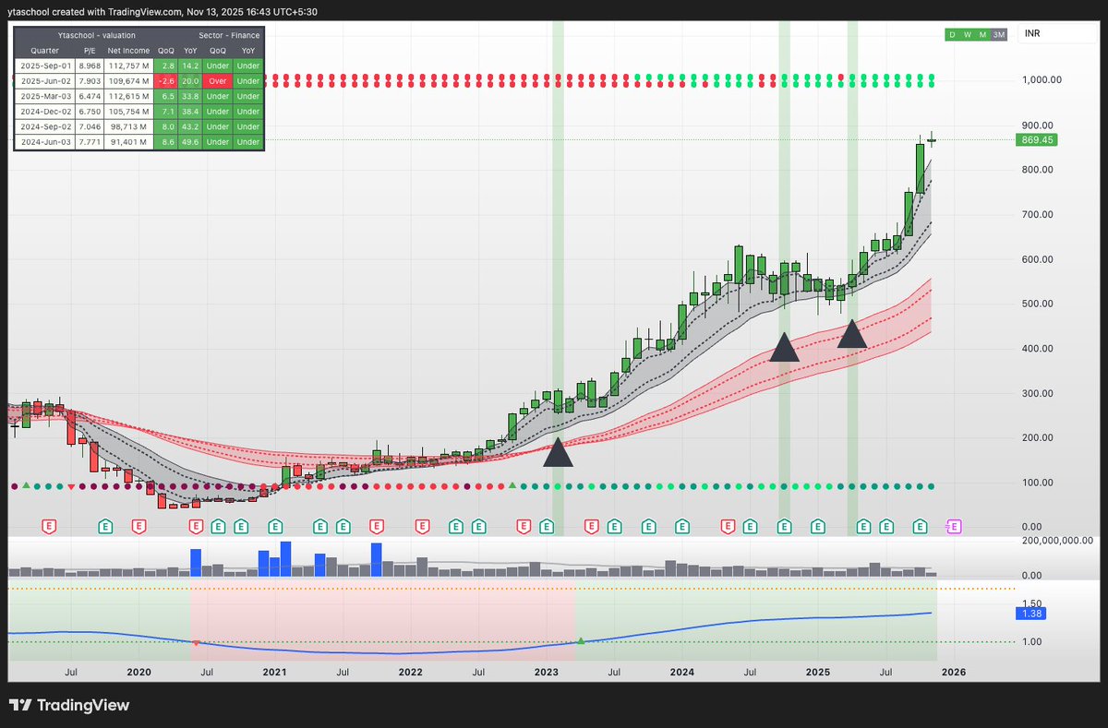Click the red 'Over' valuation cell
The height and width of the screenshot is (728, 1108).
point(218,81)
